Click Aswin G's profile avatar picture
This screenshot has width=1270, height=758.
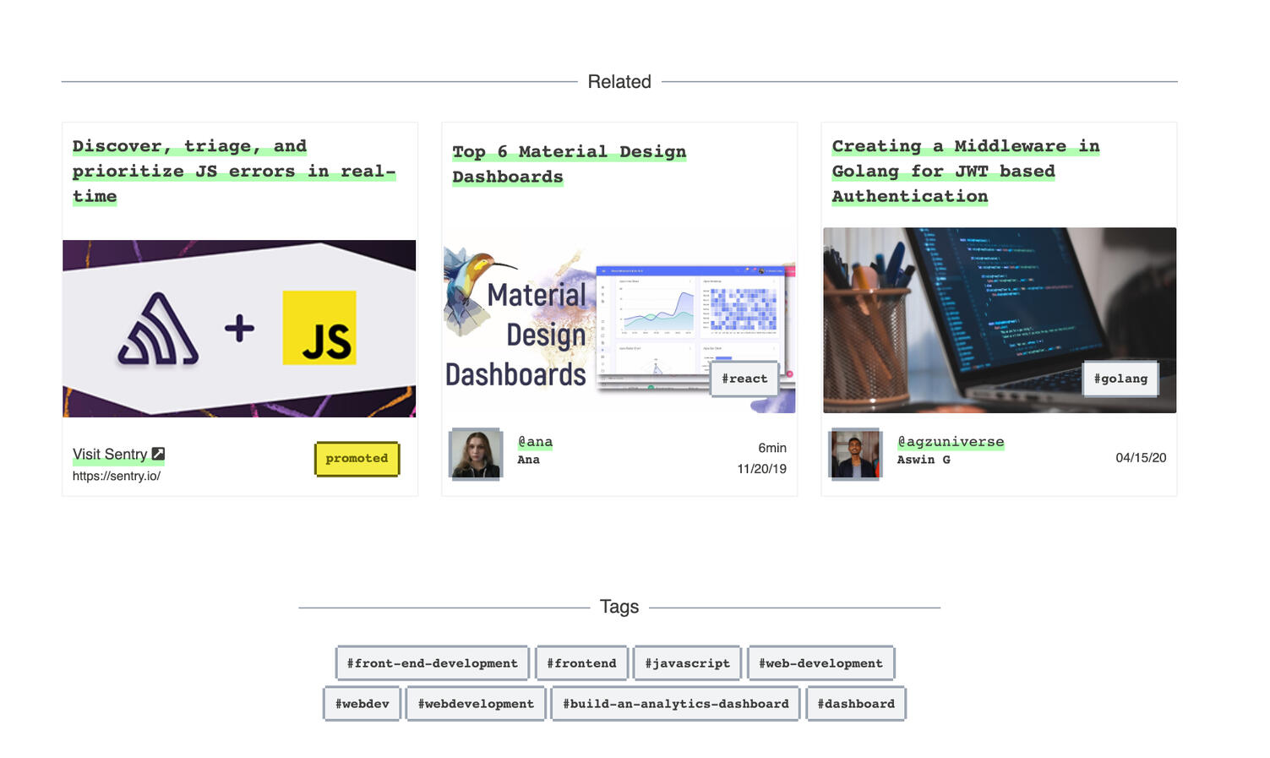(x=855, y=454)
